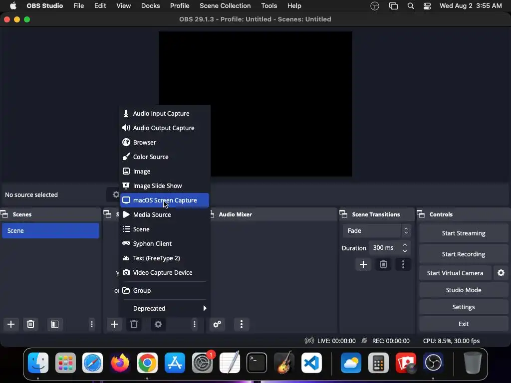This screenshot has height=383, width=511.
Task: Open the Docks menu
Action: [150, 6]
